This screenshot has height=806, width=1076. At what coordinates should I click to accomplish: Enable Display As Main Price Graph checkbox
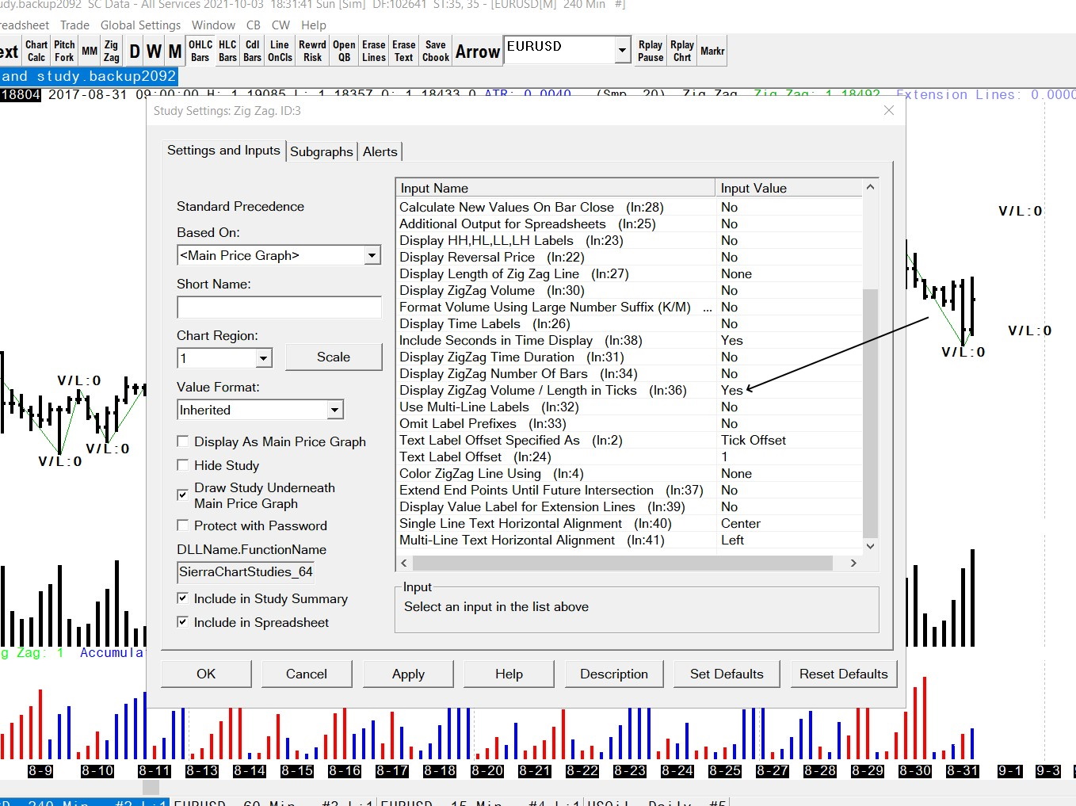pyautogui.click(x=183, y=441)
